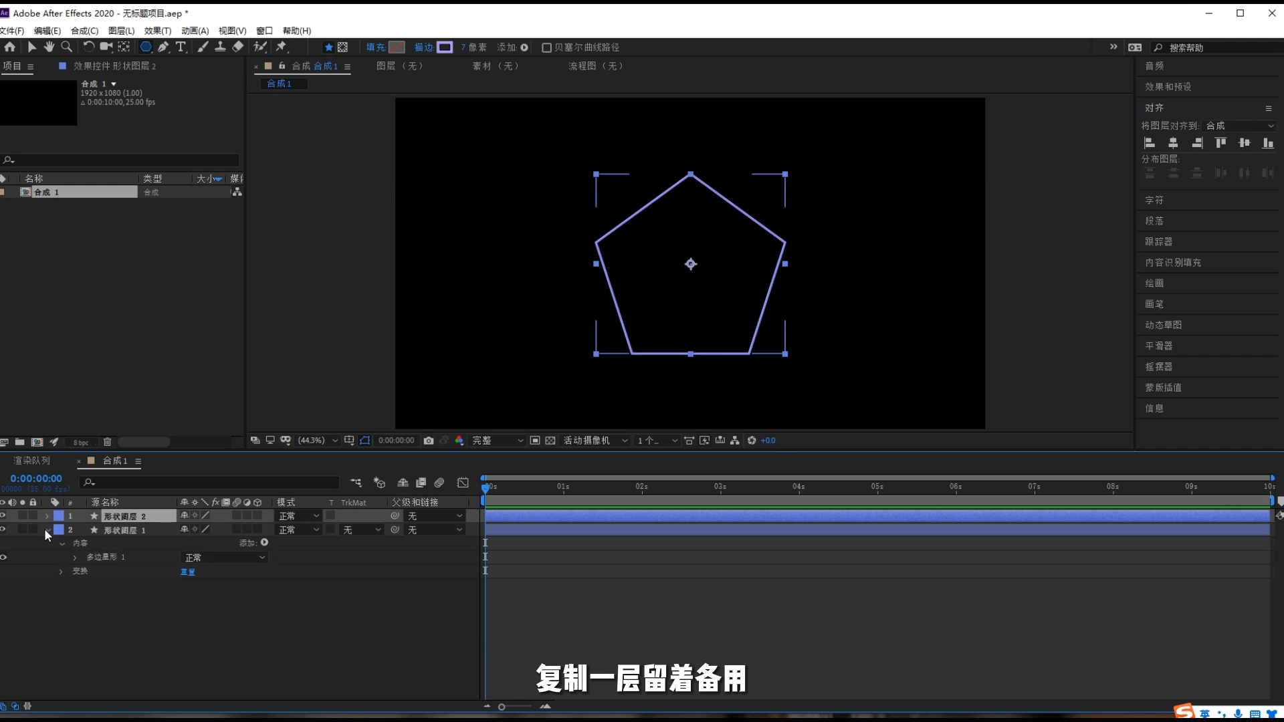Viewport: 1284px width, 722px height.
Task: Open the Graph Editor
Action: click(463, 483)
